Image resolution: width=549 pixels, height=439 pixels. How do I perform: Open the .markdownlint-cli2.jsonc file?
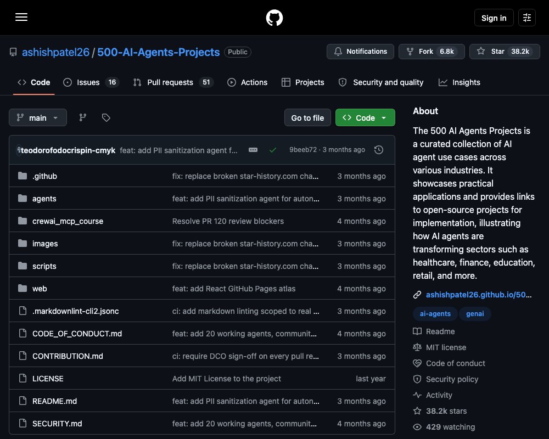(x=76, y=311)
